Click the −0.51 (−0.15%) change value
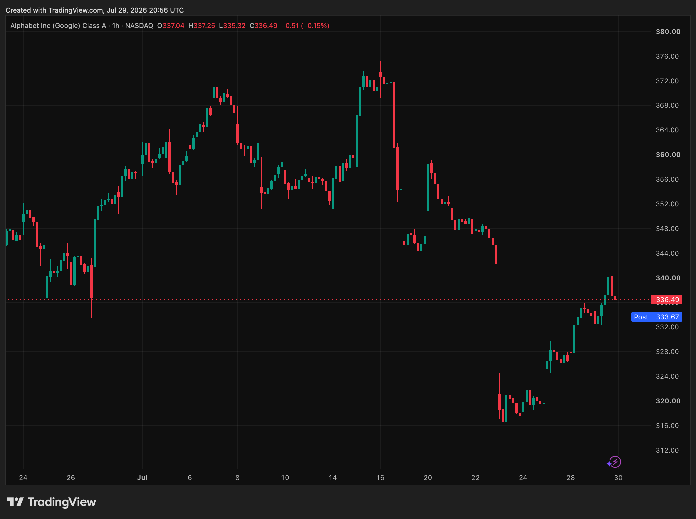 305,26
